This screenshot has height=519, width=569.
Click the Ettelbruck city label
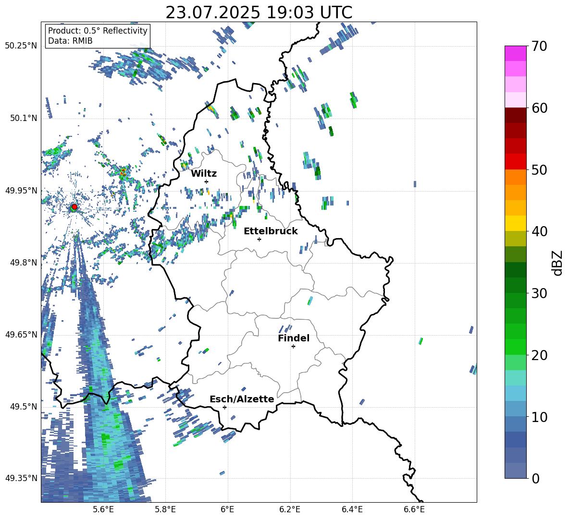(271, 231)
